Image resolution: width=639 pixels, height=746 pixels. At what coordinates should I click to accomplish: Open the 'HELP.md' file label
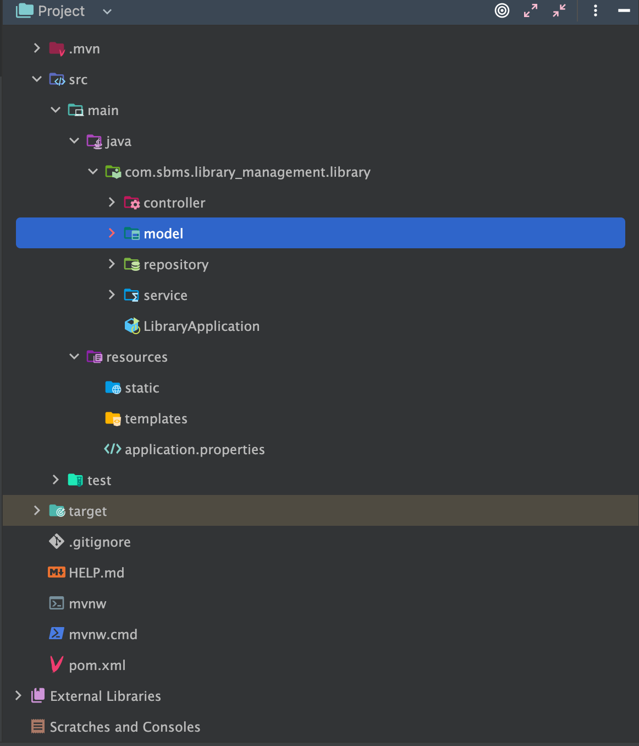[x=96, y=573]
